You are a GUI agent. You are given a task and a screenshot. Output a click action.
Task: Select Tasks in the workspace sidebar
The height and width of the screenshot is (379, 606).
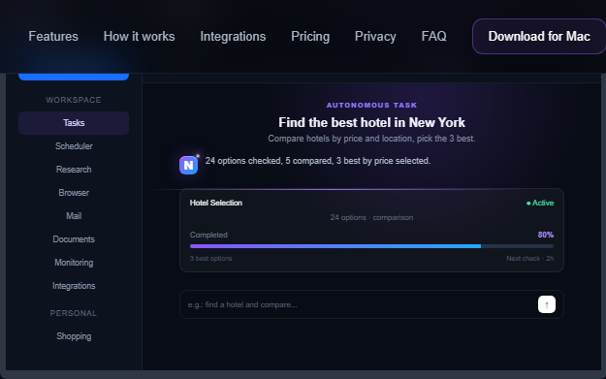(x=74, y=123)
